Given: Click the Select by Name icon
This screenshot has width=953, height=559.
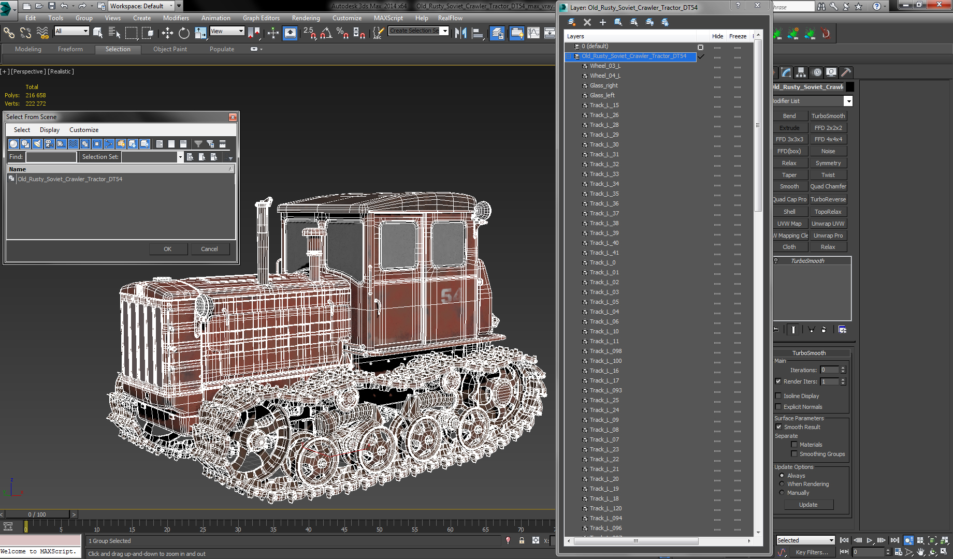Looking at the screenshot, I should [114, 33].
